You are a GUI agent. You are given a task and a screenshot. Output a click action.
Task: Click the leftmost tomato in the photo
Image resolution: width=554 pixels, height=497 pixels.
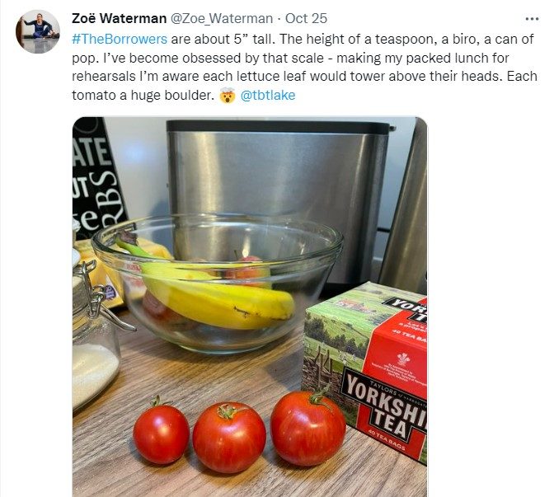(161, 432)
